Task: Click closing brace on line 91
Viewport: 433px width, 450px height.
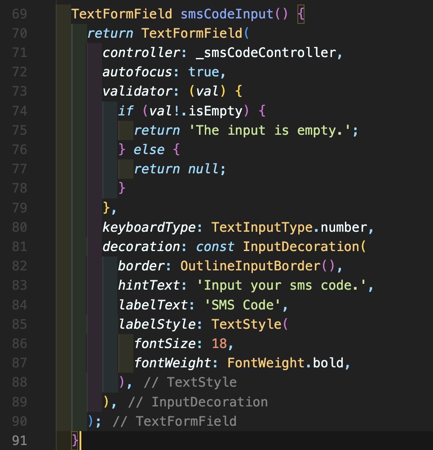Action: click(x=75, y=441)
